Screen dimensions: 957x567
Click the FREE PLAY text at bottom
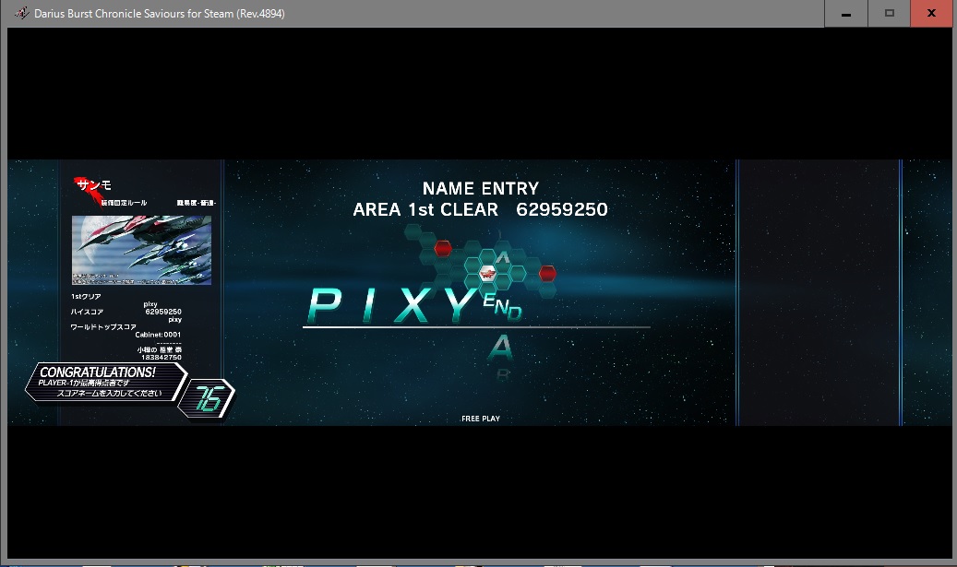tap(480, 419)
